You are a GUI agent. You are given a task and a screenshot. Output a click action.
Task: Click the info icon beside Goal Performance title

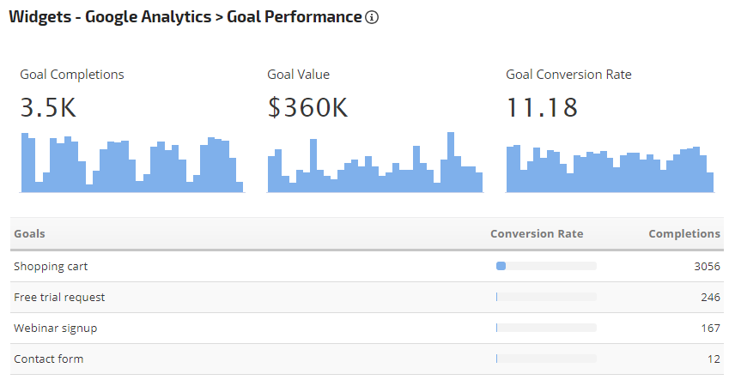[x=372, y=17]
